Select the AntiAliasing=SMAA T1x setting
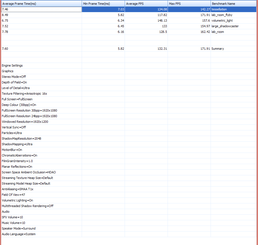Viewport: 258px width, 245px height. 17,189
